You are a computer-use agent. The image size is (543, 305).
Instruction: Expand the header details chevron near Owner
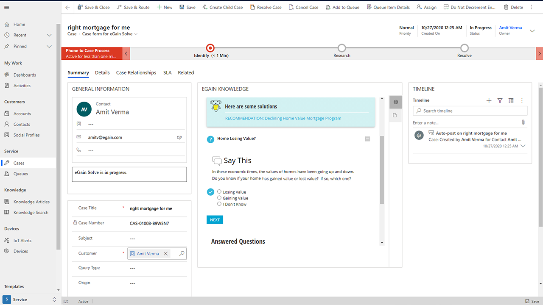532,30
